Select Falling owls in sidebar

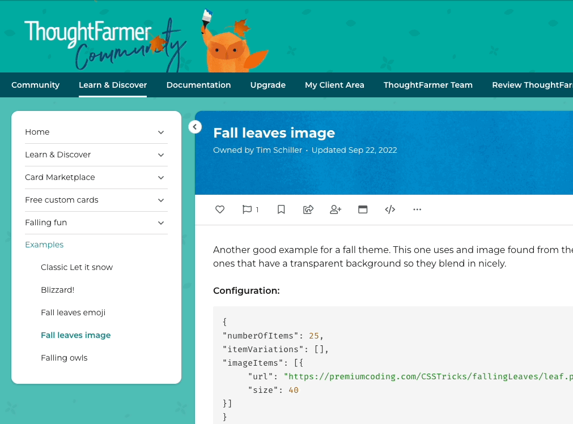pos(64,358)
